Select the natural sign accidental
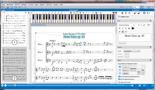 point(77,13)
